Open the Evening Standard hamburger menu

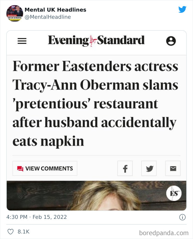pyautogui.click(x=22, y=41)
